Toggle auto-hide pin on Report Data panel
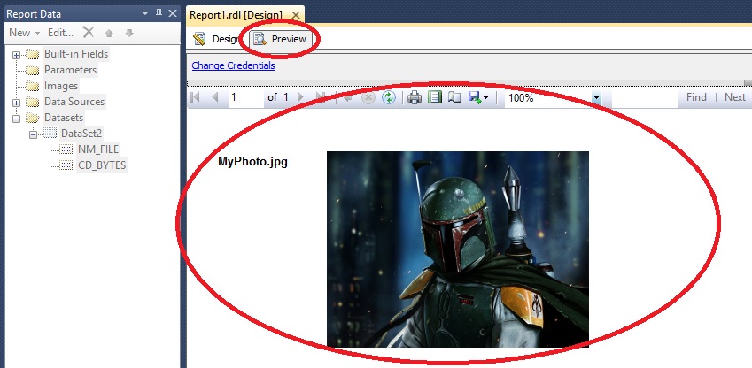 point(159,14)
